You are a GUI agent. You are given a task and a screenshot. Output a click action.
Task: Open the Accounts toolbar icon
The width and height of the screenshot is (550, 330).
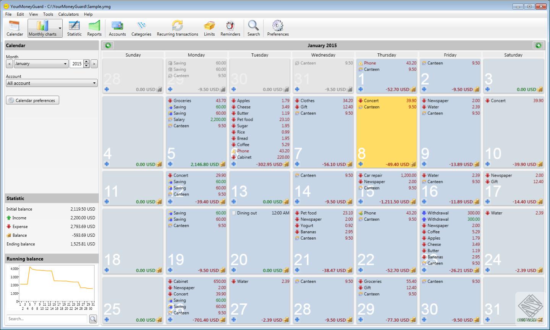(117, 28)
